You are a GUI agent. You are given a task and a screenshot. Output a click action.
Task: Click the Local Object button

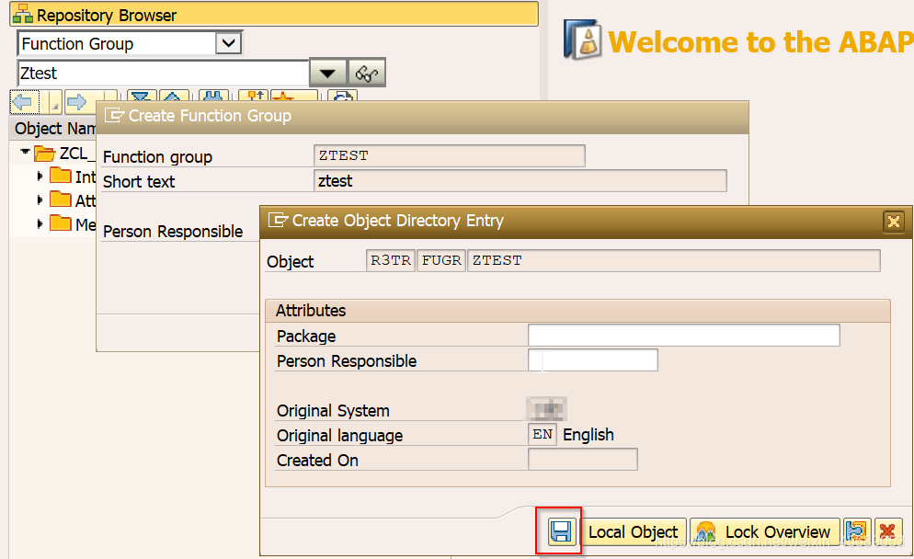click(x=633, y=531)
